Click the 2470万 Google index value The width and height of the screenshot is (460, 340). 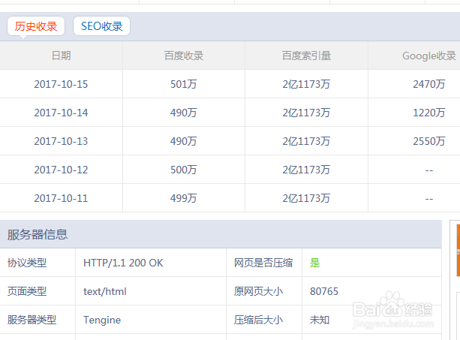428,84
